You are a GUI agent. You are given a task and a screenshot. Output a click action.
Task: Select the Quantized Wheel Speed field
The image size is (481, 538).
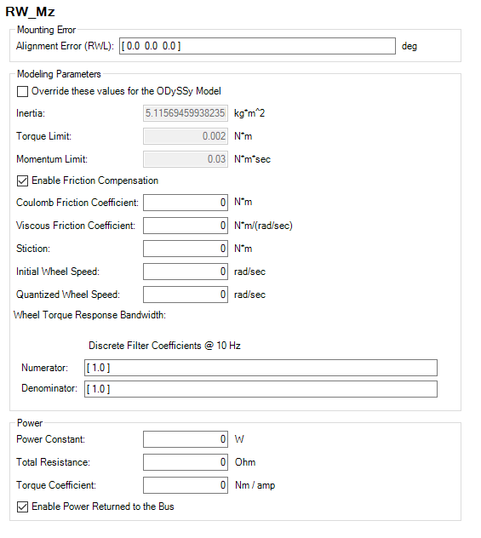tap(186, 295)
